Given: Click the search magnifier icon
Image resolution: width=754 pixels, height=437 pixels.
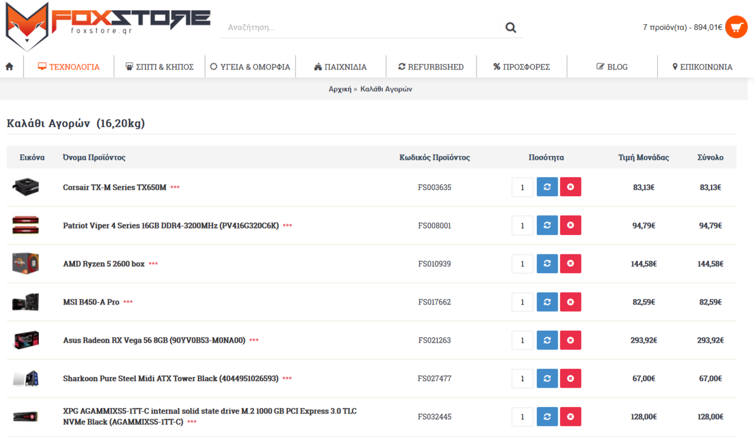Looking at the screenshot, I should pos(511,27).
